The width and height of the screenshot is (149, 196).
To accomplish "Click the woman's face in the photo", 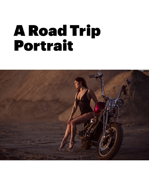I will tap(76, 85).
